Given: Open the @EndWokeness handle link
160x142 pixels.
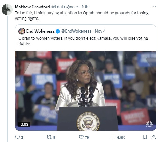Looking at the screenshot, I should point(76,31).
